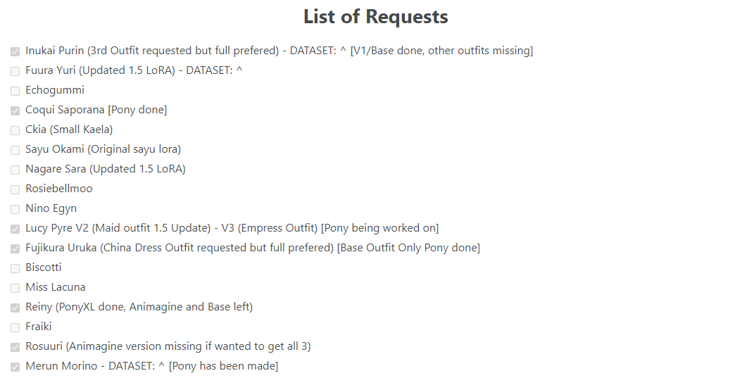The height and width of the screenshot is (378, 735).
Task: Check the Fraiki checkbox
Action: (15, 327)
